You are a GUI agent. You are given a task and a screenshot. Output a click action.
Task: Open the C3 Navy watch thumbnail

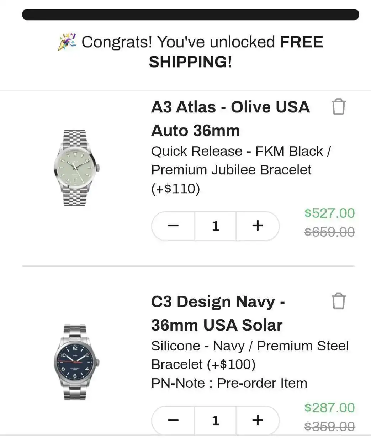[x=76, y=362]
